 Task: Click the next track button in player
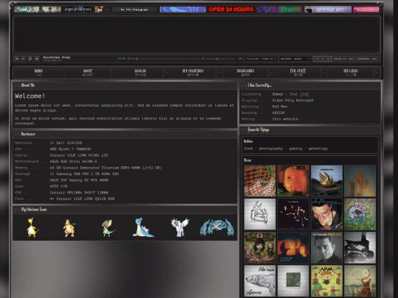pyautogui.click(x=37, y=59)
